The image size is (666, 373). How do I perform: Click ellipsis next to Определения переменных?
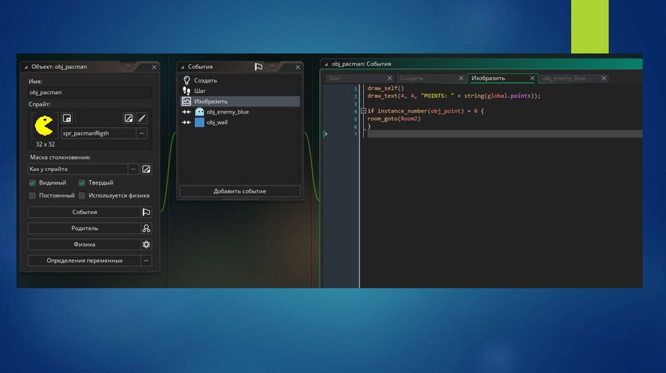click(146, 261)
